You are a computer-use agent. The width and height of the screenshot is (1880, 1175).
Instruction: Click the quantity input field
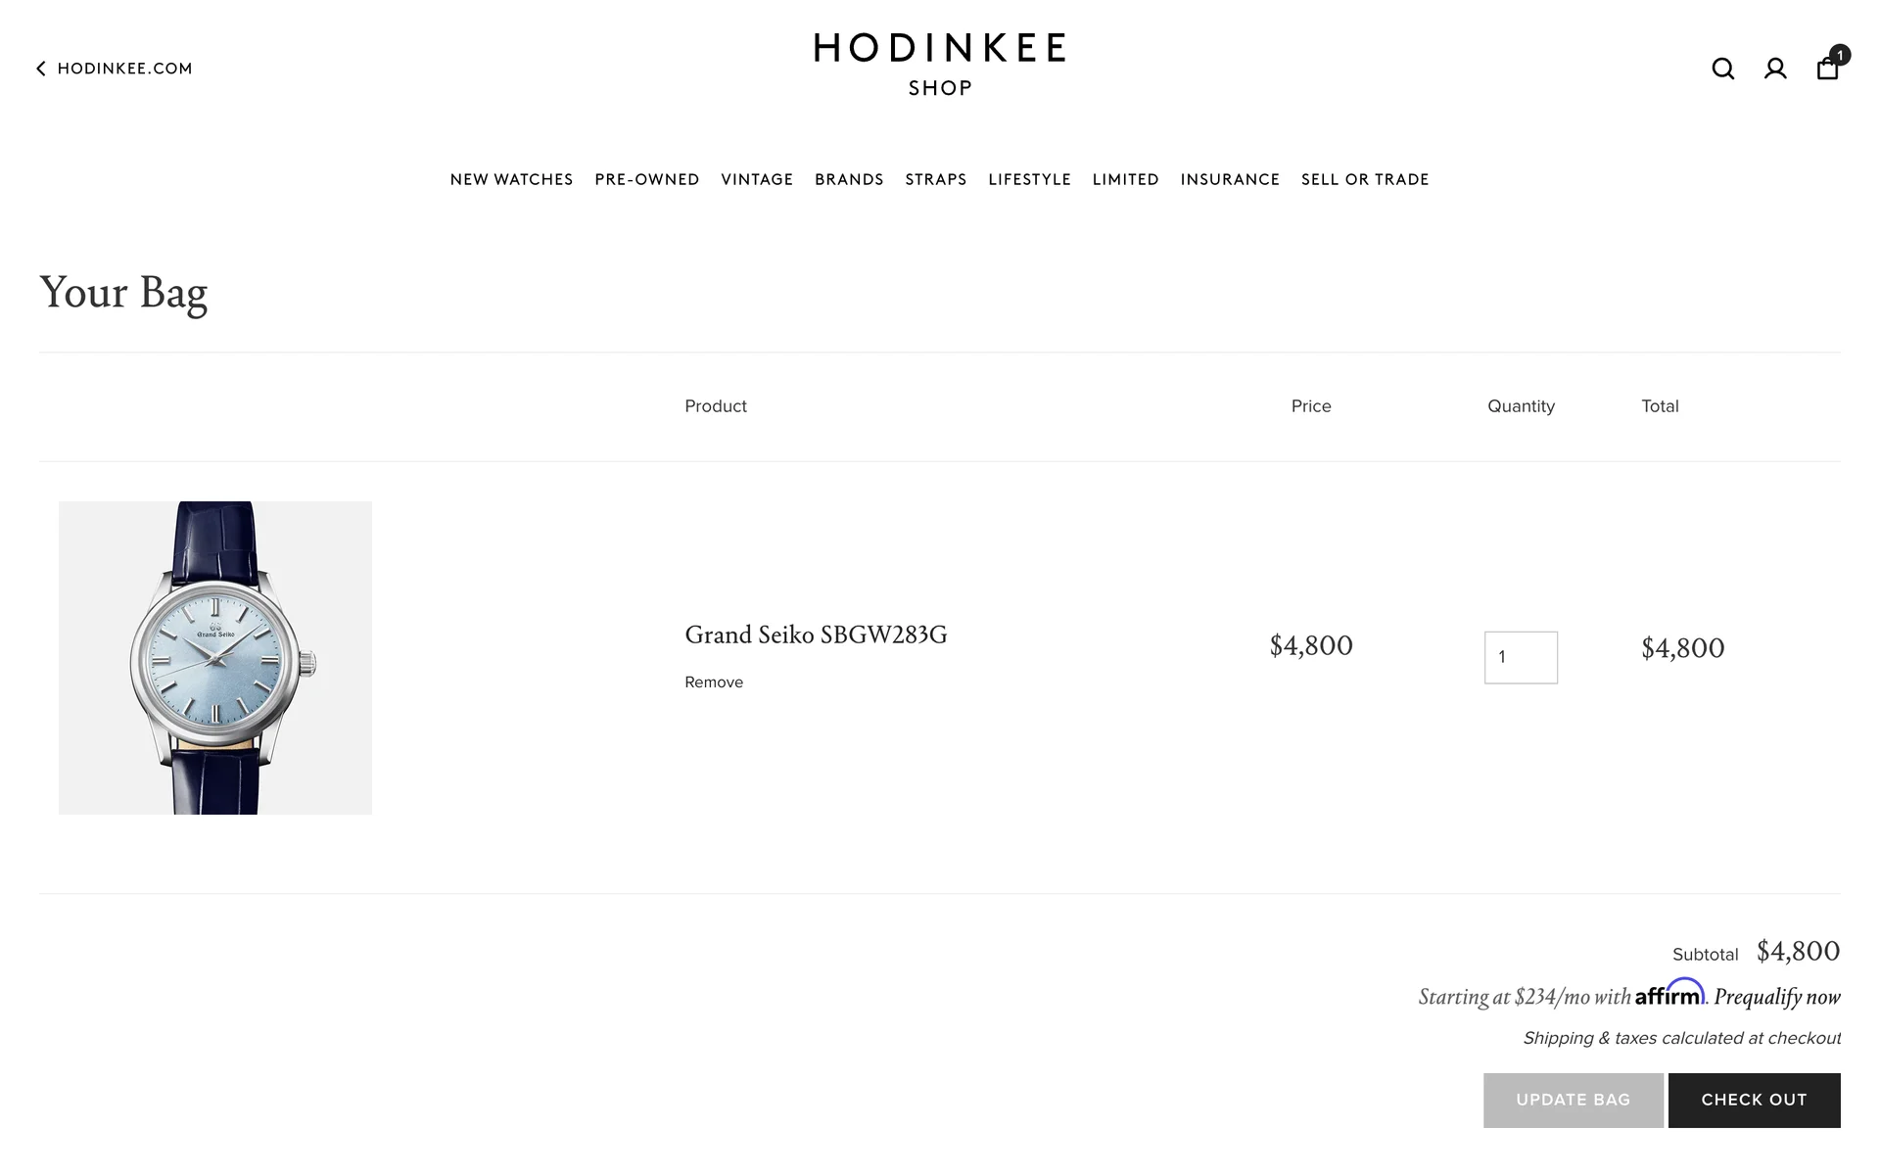coord(1521,657)
